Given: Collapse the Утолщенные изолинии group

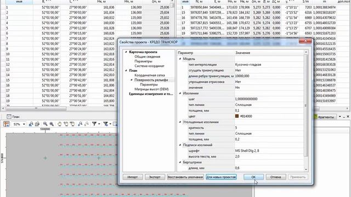Looking at the screenshot, I should [180, 122].
